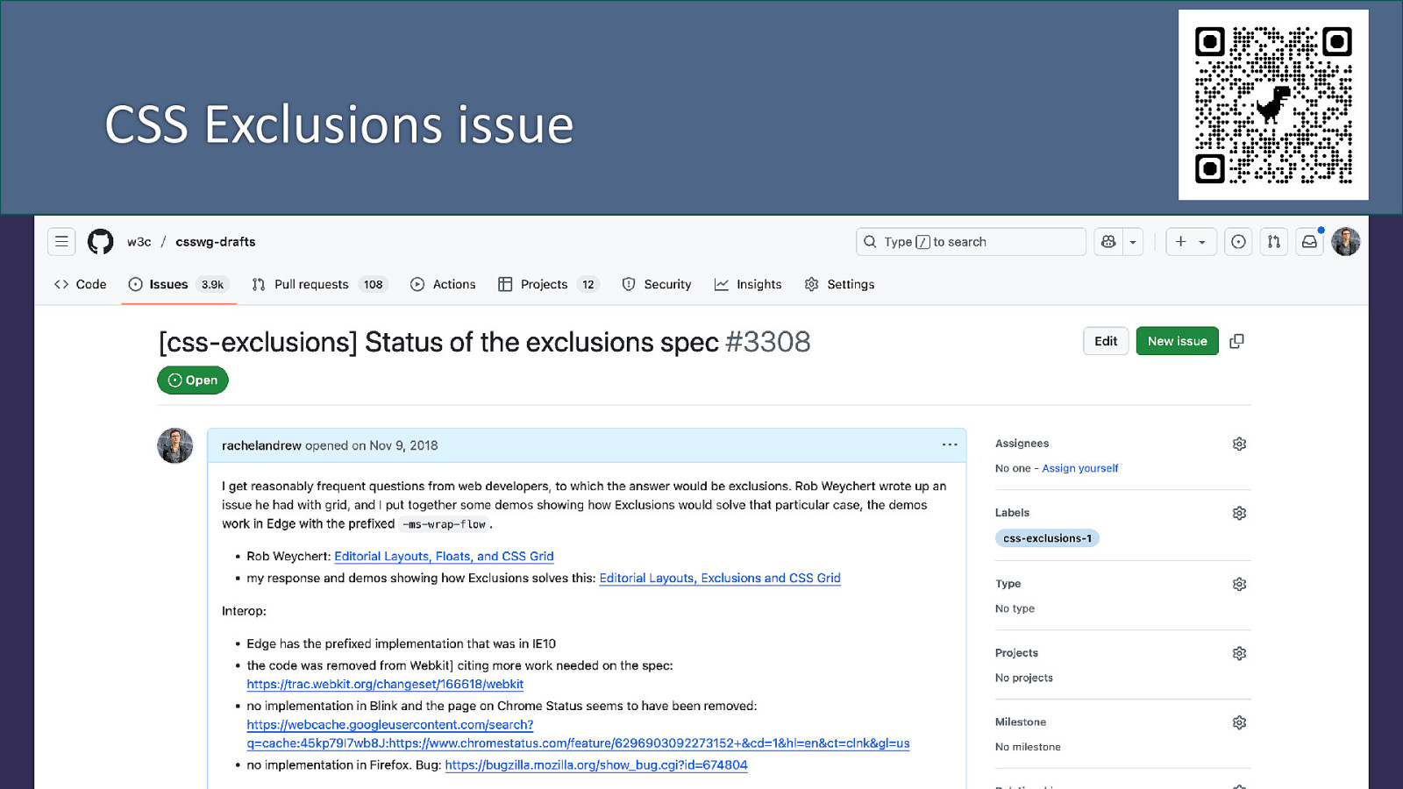Open the comment options ellipsis menu
Image resolution: width=1403 pixels, height=789 pixels.
click(950, 444)
